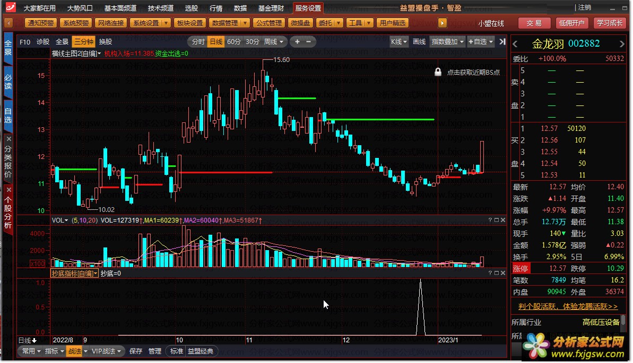The width and height of the screenshot is (633, 363).
Task: Open 个股分析 sidebar tab
Action: pos(8,213)
